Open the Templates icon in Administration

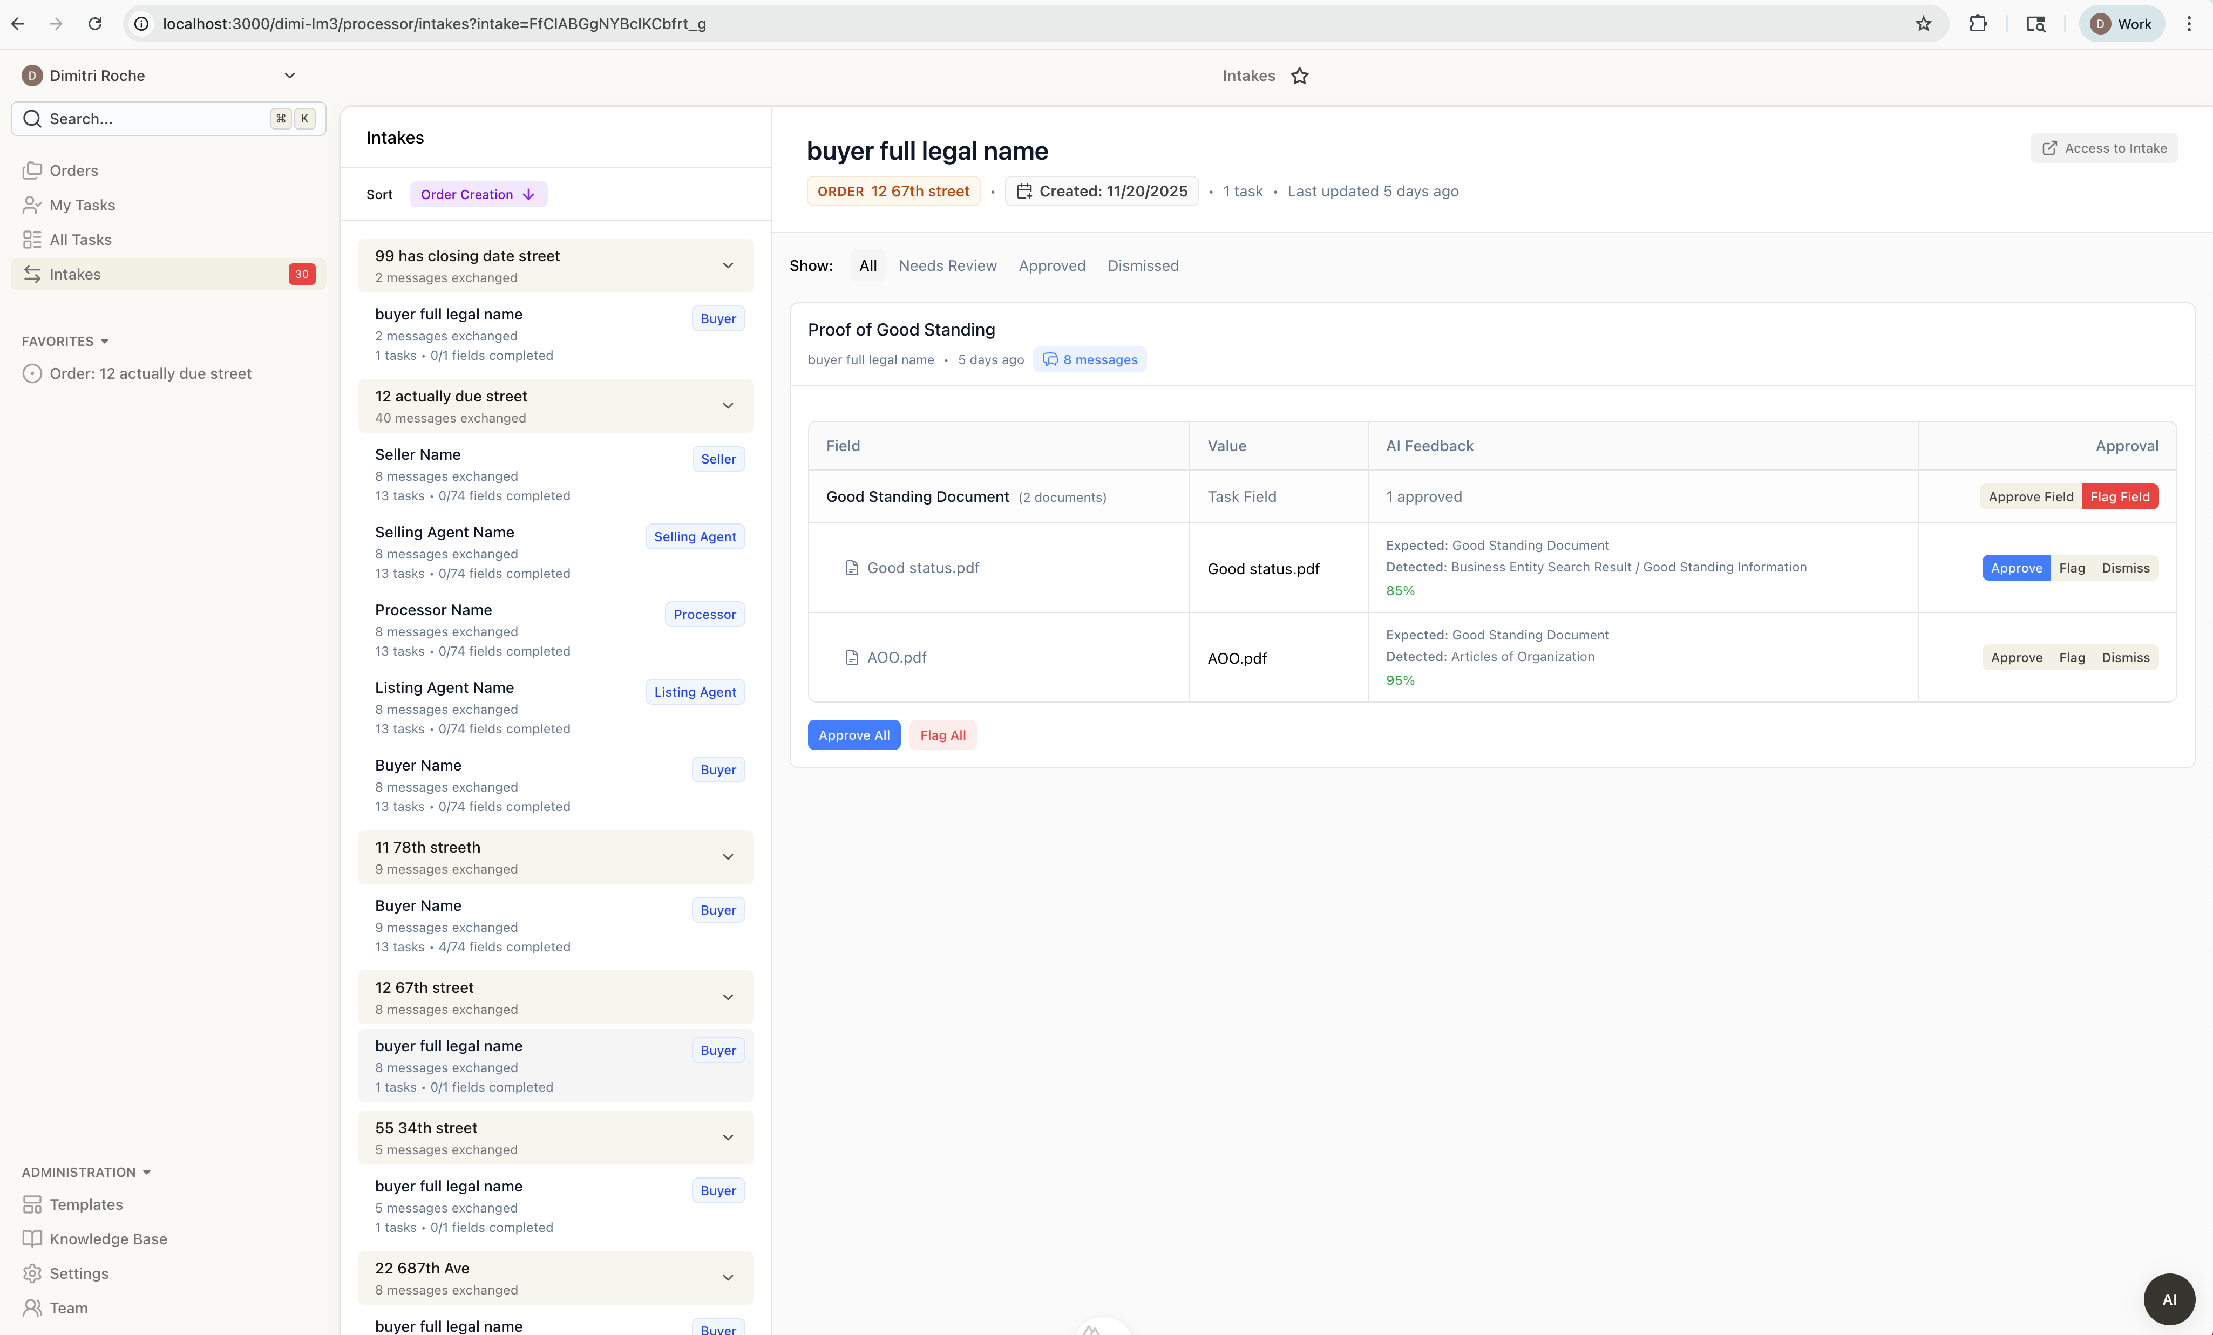[x=32, y=1205]
